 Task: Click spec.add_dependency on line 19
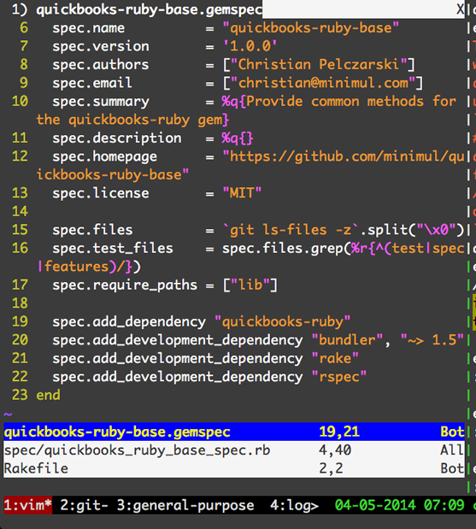click(x=129, y=322)
